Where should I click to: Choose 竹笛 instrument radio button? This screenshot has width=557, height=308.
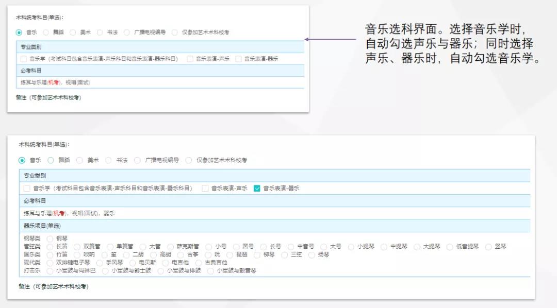coord(50,255)
